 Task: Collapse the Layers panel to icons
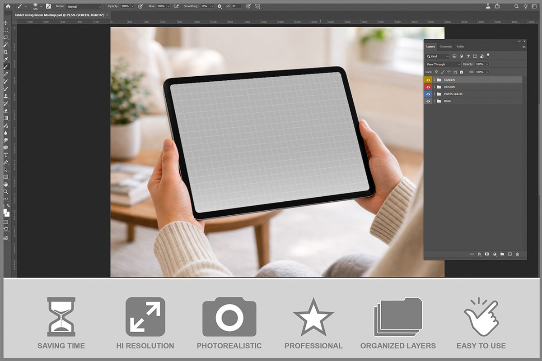click(519, 42)
